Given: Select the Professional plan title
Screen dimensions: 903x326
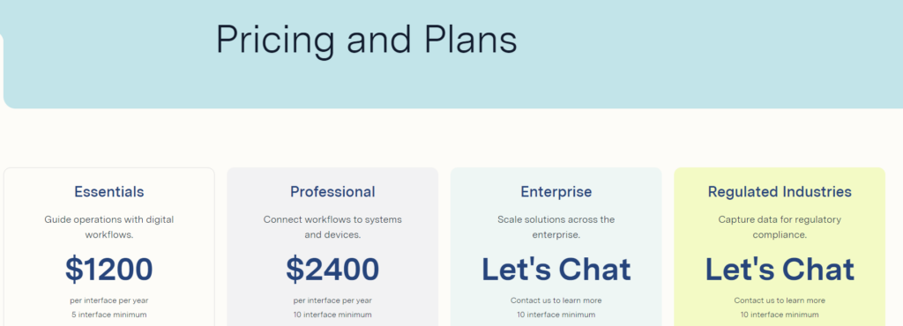Looking at the screenshot, I should click(332, 191).
